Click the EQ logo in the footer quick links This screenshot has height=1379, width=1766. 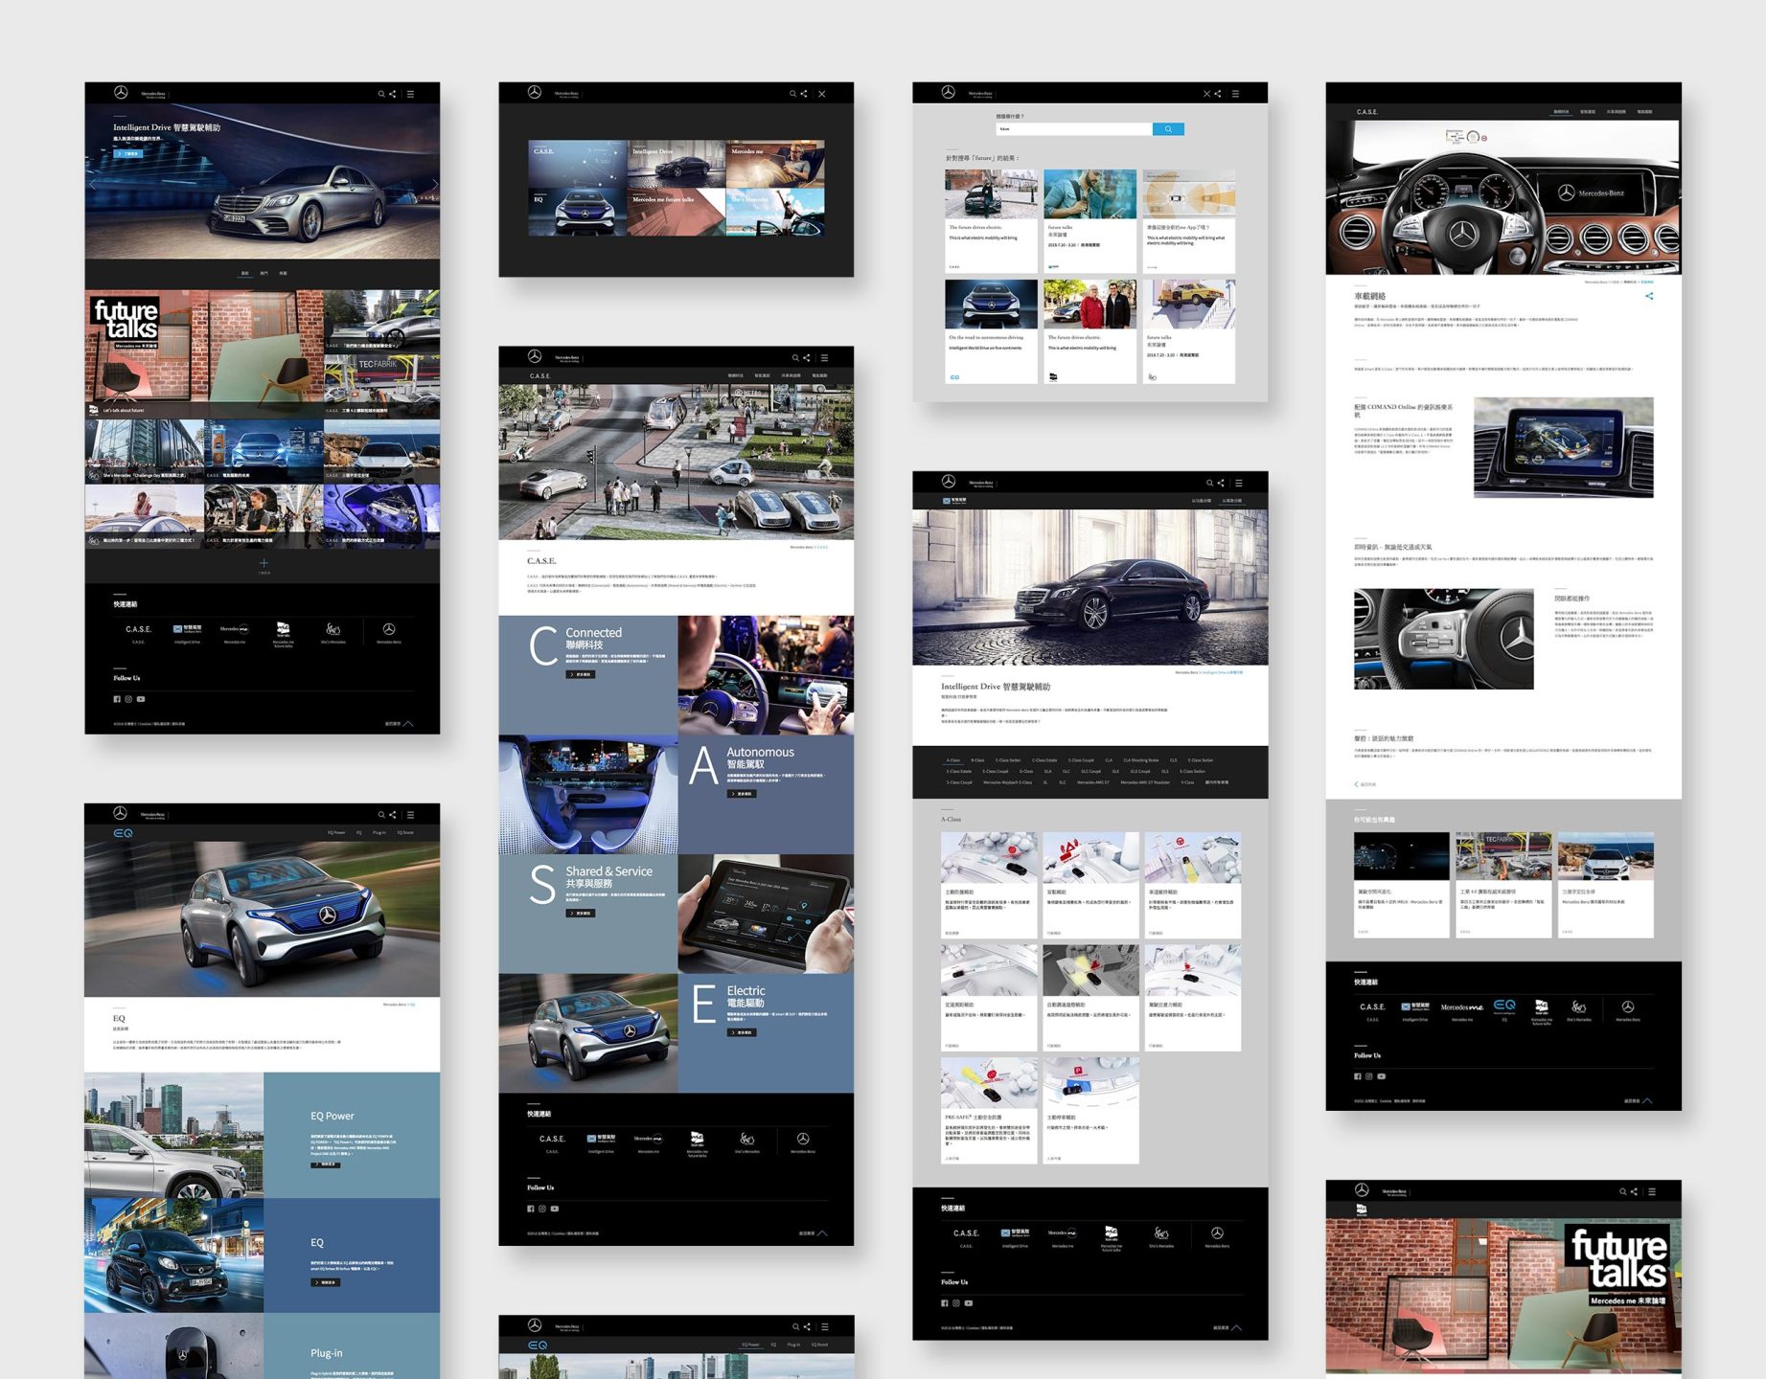(1504, 1006)
